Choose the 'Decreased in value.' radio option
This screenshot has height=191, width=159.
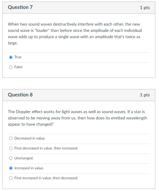pyautogui.click(x=11, y=138)
